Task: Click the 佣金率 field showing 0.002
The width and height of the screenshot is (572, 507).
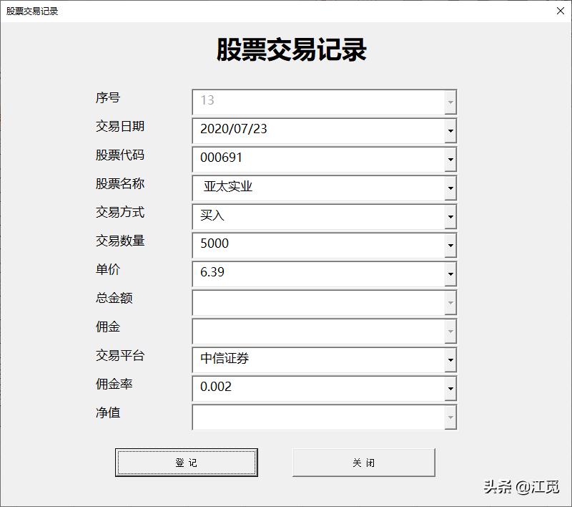Action: 307,388
